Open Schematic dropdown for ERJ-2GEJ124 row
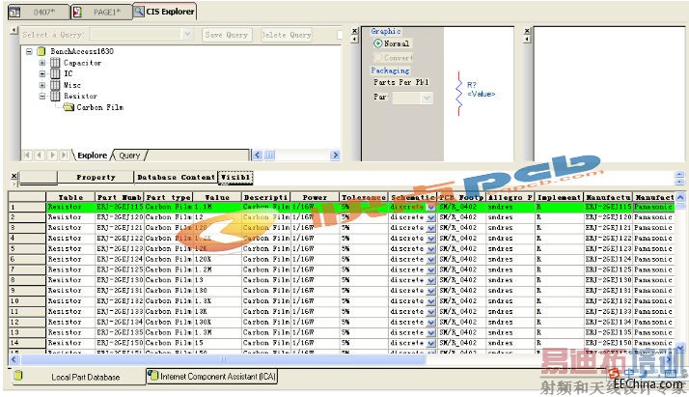The image size is (689, 397). pyautogui.click(x=431, y=260)
